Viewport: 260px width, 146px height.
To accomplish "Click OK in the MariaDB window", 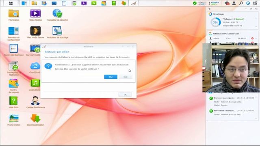I will pyautogui.click(x=125, y=94).
